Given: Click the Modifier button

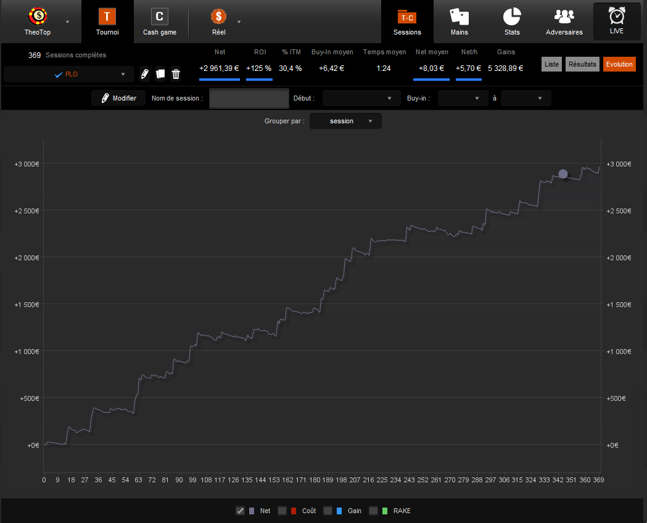Looking at the screenshot, I should [118, 98].
